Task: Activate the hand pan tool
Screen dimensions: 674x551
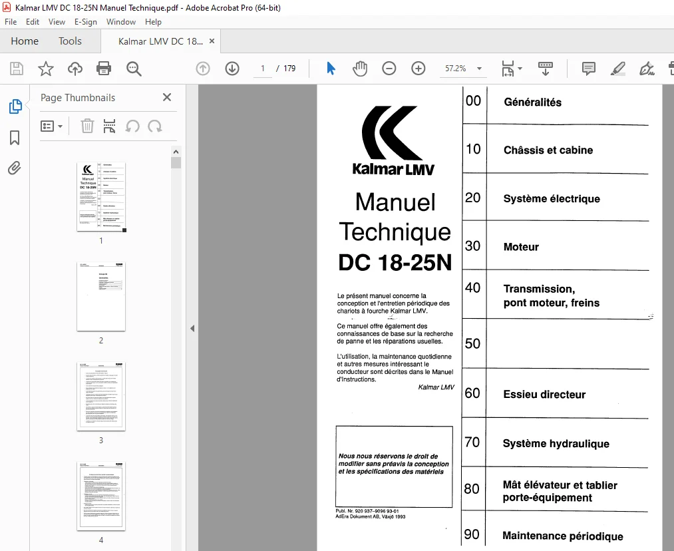Action: coord(360,69)
